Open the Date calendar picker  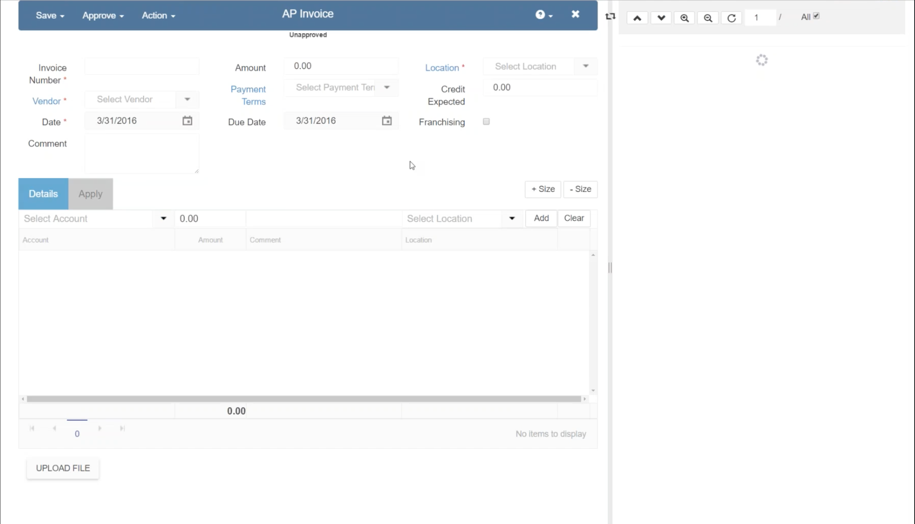187,120
